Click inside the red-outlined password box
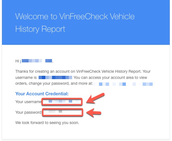 [x=62, y=112]
